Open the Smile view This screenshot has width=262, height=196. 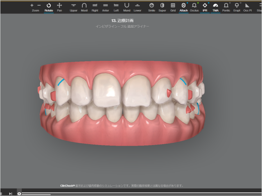151,7
